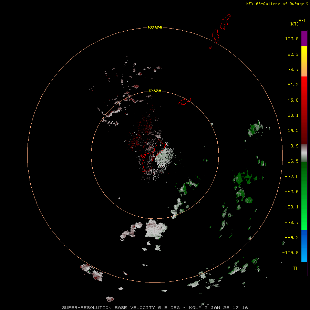Click the small red island outline near 50 NMI ring

pos(184,101)
